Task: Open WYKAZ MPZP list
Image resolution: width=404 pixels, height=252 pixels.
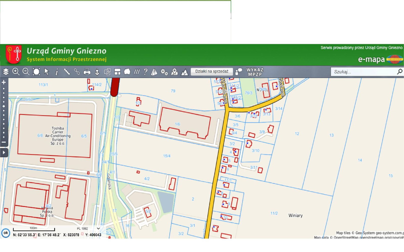Action: tap(255, 72)
